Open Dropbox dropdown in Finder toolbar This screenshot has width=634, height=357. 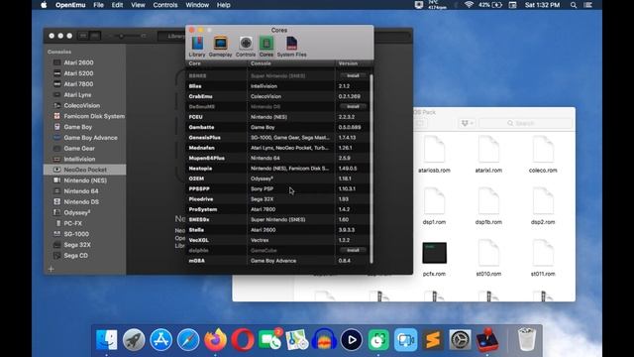click(x=467, y=123)
